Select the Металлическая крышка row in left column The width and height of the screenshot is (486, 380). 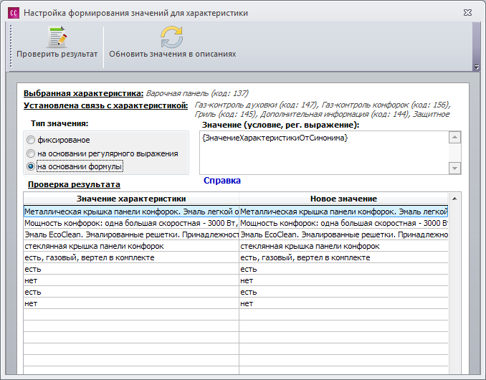coord(131,212)
